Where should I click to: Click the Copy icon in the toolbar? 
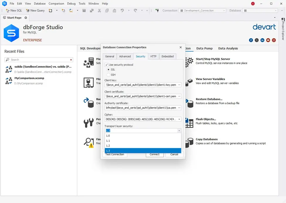107,11
